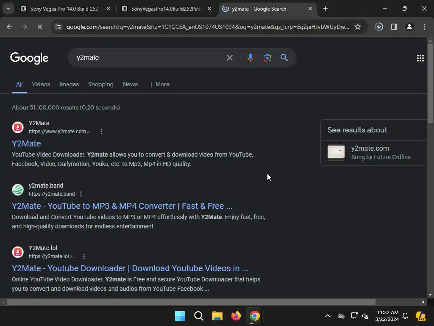434x326 pixels.
Task: Expand the More search options
Action: (x=159, y=84)
